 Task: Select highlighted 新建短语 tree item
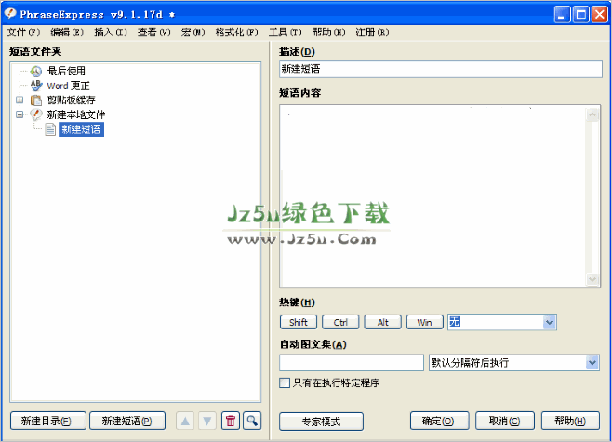(x=81, y=129)
